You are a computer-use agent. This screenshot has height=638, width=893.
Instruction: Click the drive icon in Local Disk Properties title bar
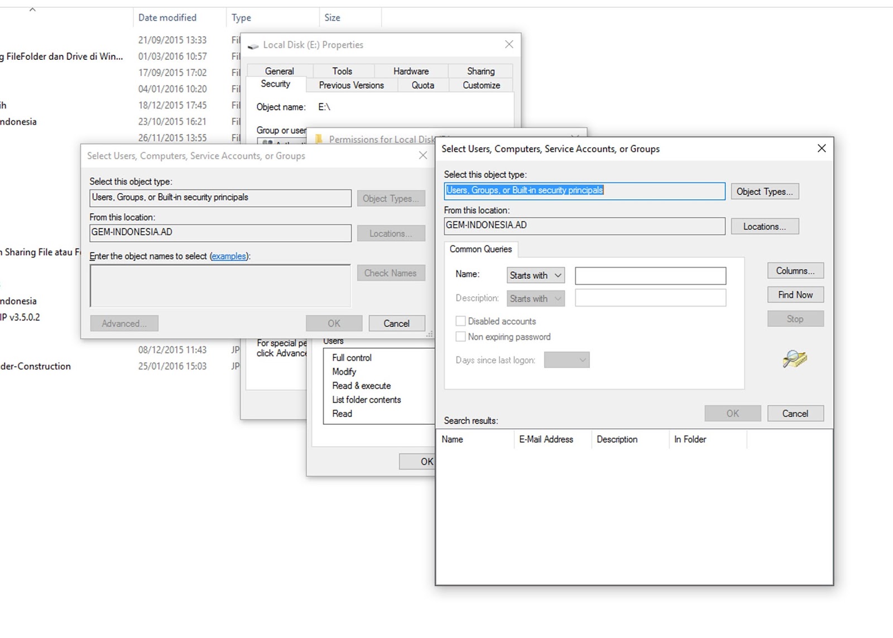coord(253,45)
